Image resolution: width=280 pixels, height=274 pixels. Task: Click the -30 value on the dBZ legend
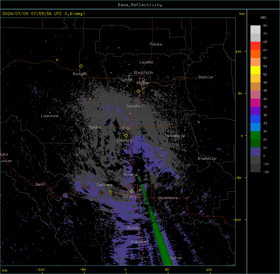point(266,172)
